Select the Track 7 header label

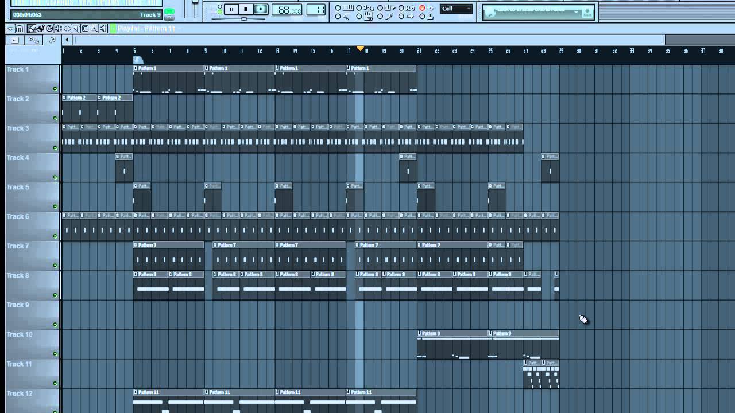pyautogui.click(x=17, y=246)
